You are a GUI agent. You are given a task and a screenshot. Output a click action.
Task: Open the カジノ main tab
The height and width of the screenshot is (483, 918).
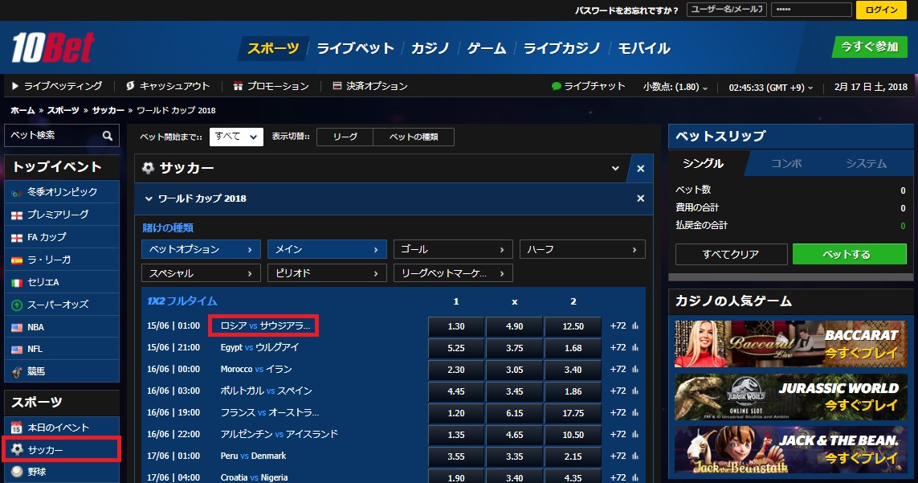(x=430, y=49)
